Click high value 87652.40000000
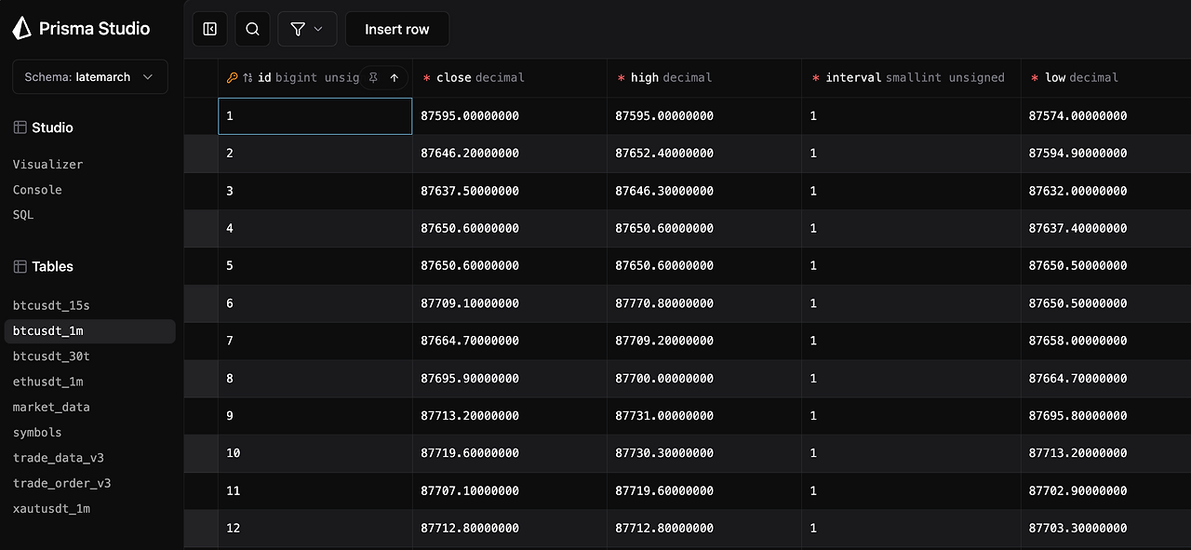 coord(664,154)
